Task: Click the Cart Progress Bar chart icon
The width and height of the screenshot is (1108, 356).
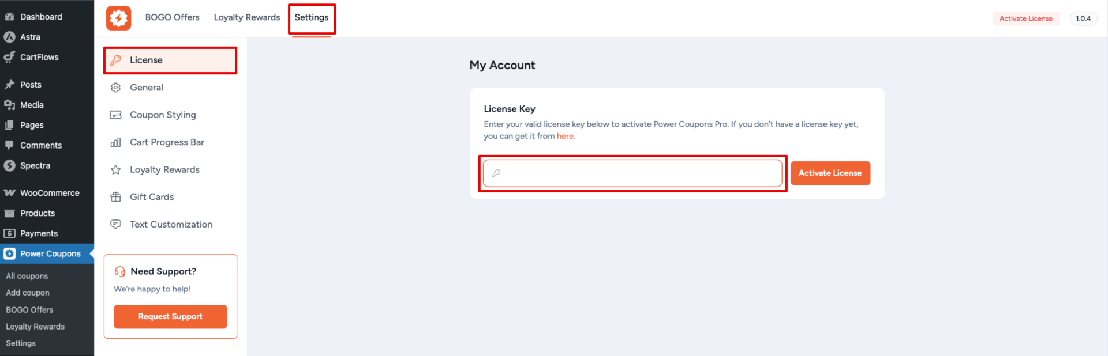Action: (x=115, y=142)
